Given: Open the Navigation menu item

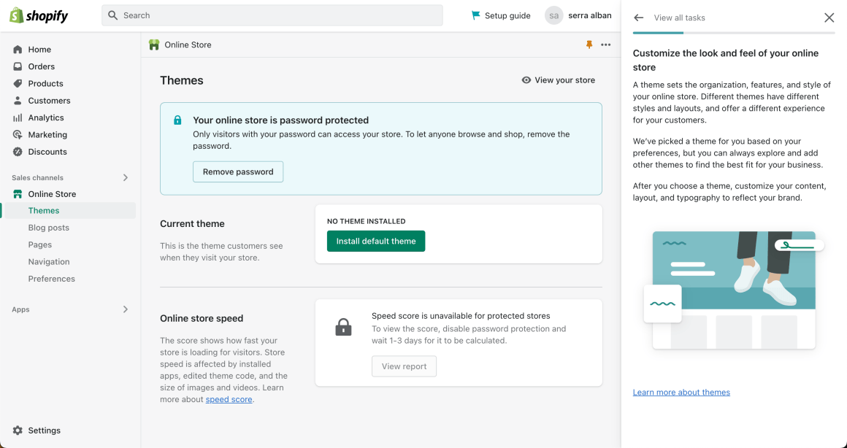Looking at the screenshot, I should (49, 261).
